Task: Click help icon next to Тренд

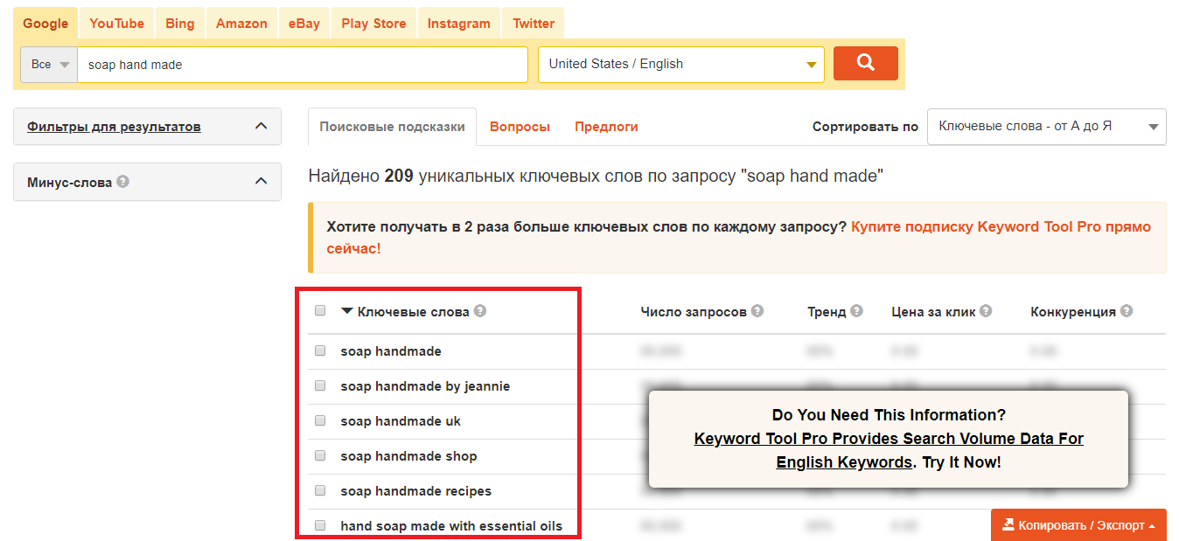Action: pos(856,311)
